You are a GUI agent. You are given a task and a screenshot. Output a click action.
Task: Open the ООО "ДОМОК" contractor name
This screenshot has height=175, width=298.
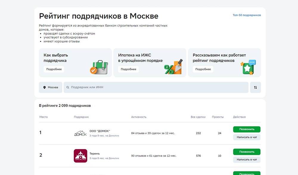100,131
